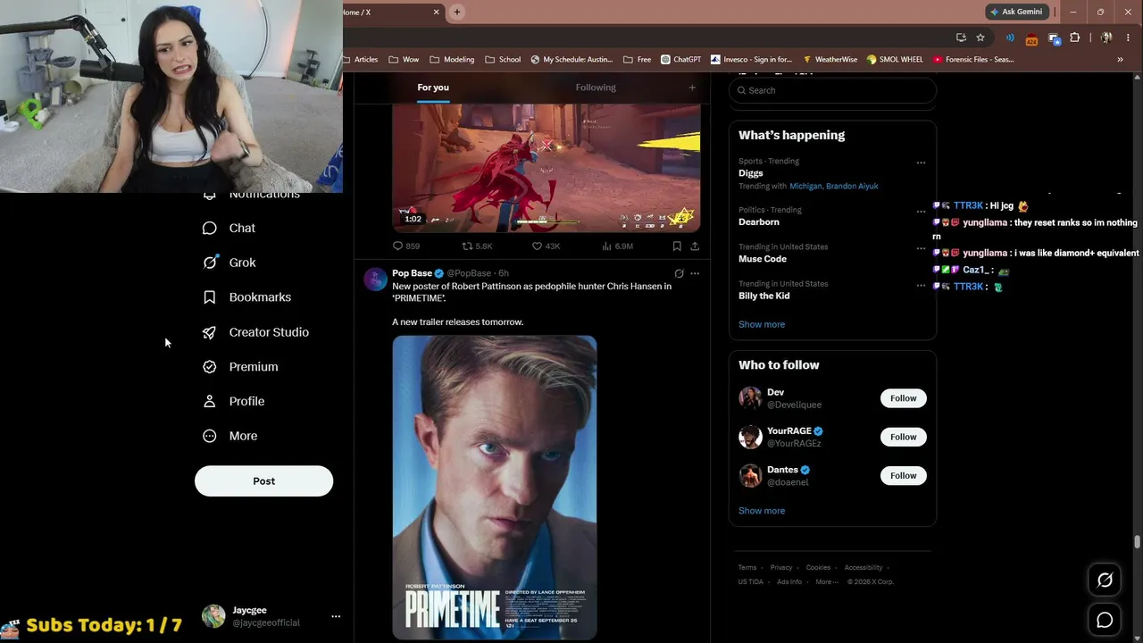1143x643 pixels.
Task: Click Ask Gemini button
Action: tap(1016, 12)
